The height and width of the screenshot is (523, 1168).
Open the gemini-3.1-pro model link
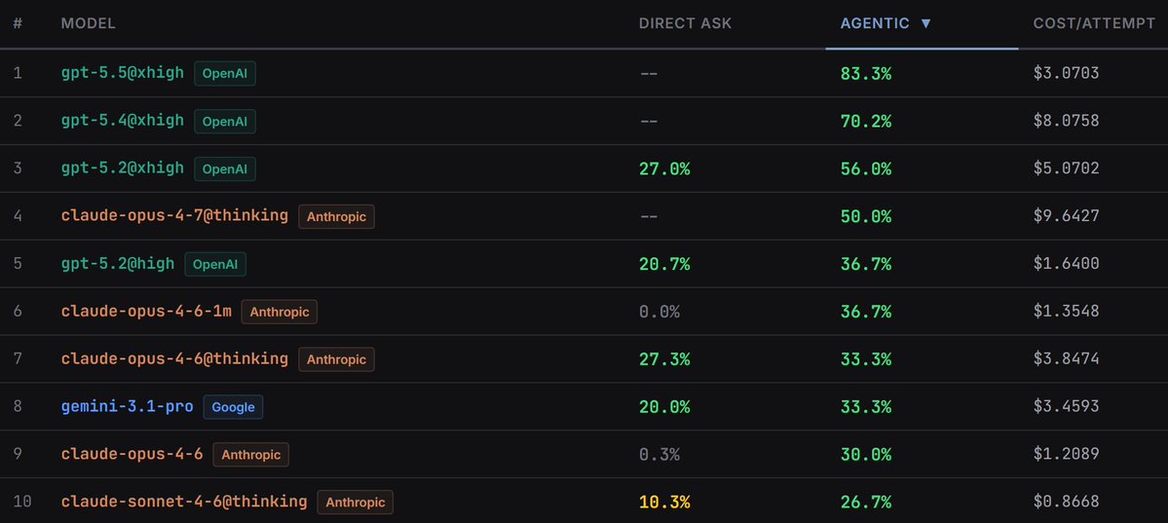click(128, 407)
